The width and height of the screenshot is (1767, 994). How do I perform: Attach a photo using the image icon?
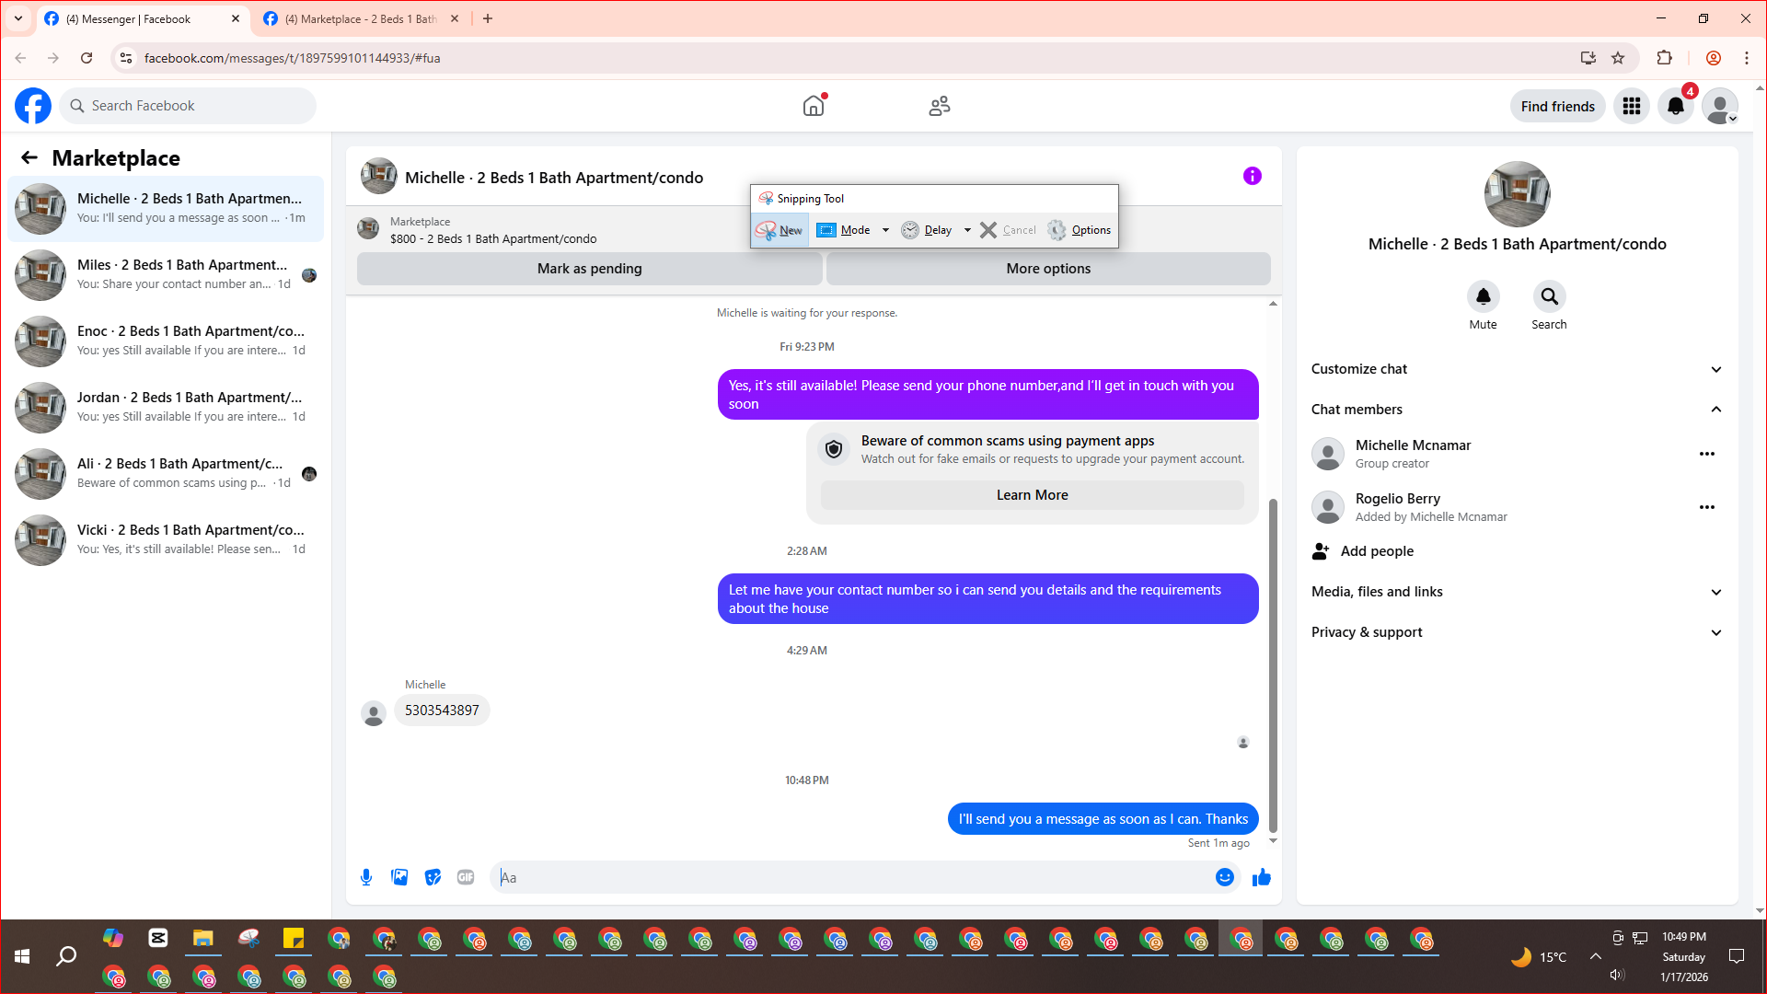399,877
